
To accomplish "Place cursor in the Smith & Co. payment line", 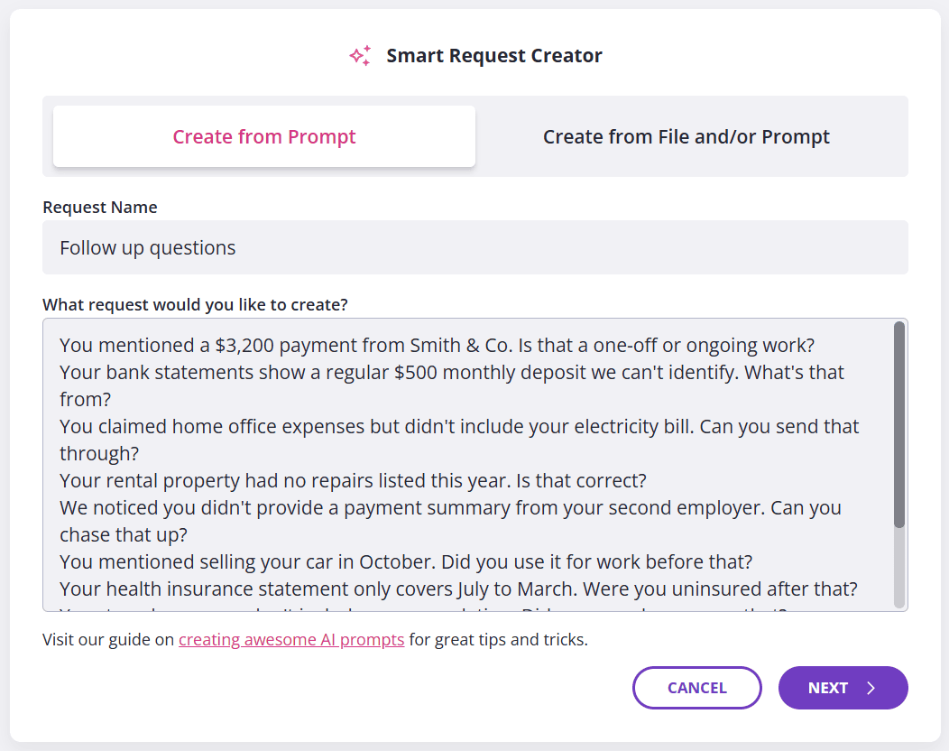I will pos(438,345).
